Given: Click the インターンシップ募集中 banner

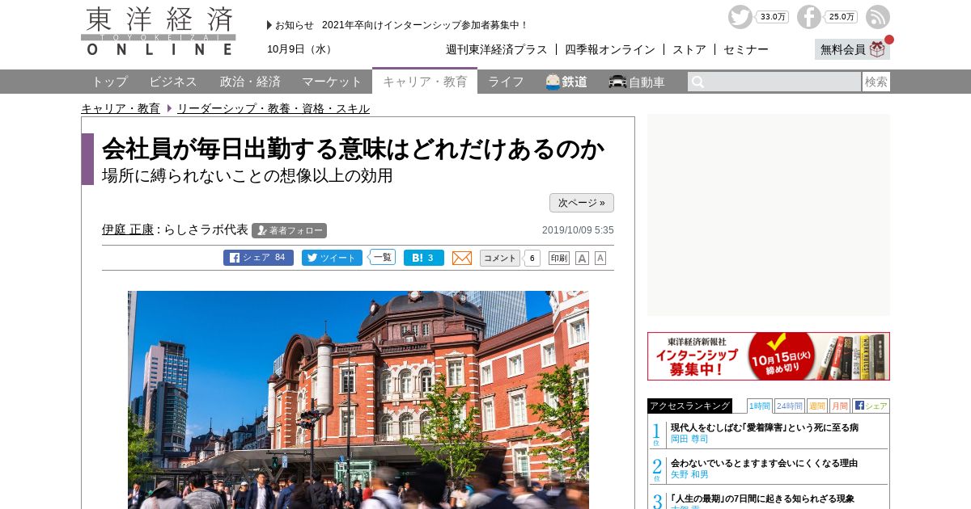Looking at the screenshot, I should click(769, 356).
